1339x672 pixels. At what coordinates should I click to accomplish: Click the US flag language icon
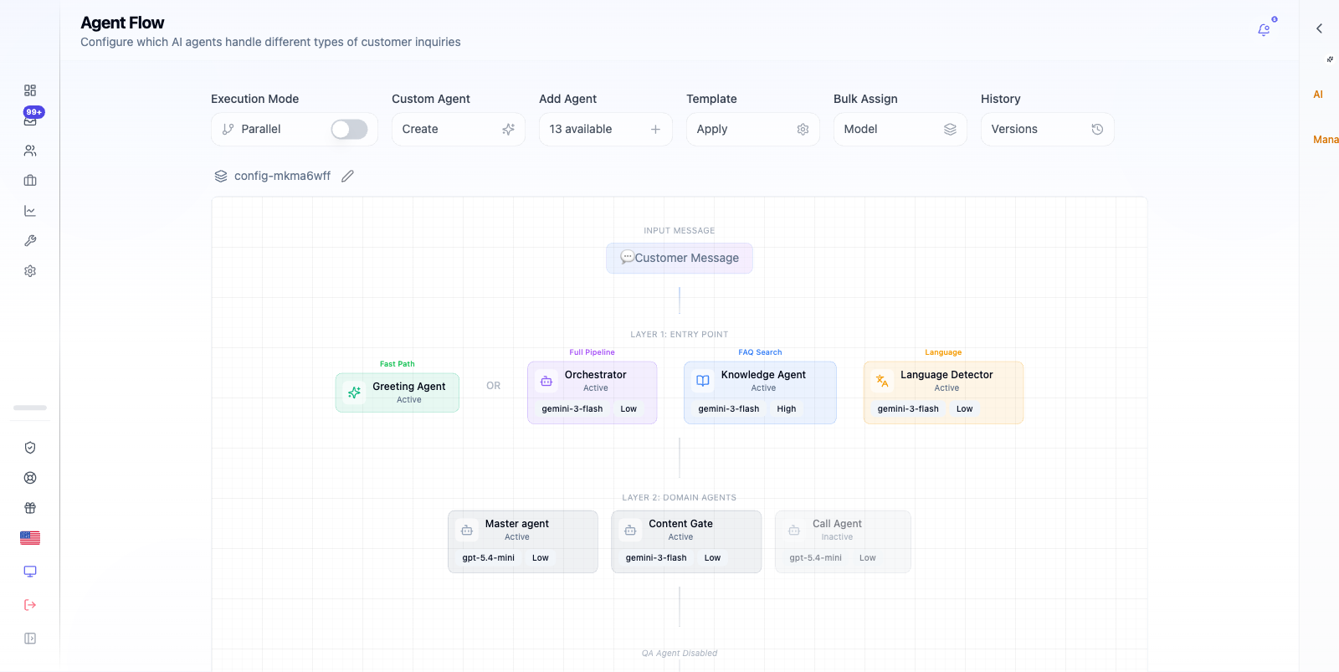click(30, 538)
